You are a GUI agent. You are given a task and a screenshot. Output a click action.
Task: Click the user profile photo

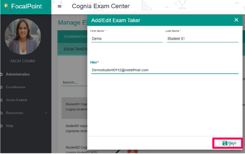23,37
